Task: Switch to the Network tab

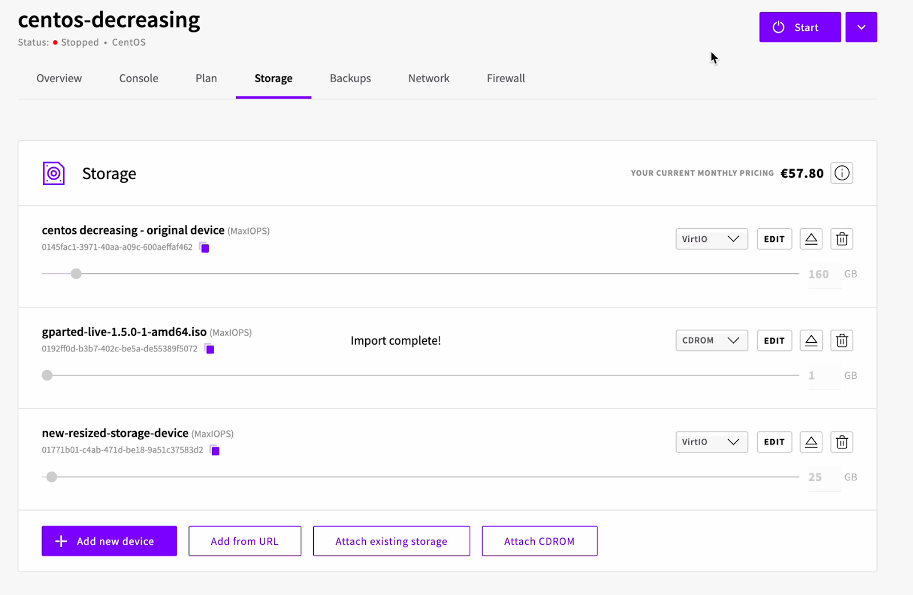Action: (429, 79)
